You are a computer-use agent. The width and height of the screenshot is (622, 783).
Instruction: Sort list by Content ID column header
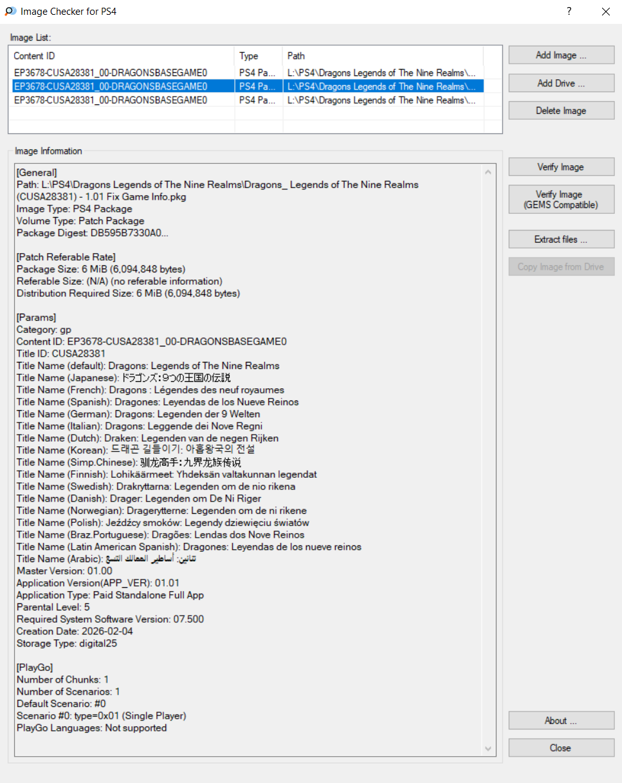tap(122, 56)
